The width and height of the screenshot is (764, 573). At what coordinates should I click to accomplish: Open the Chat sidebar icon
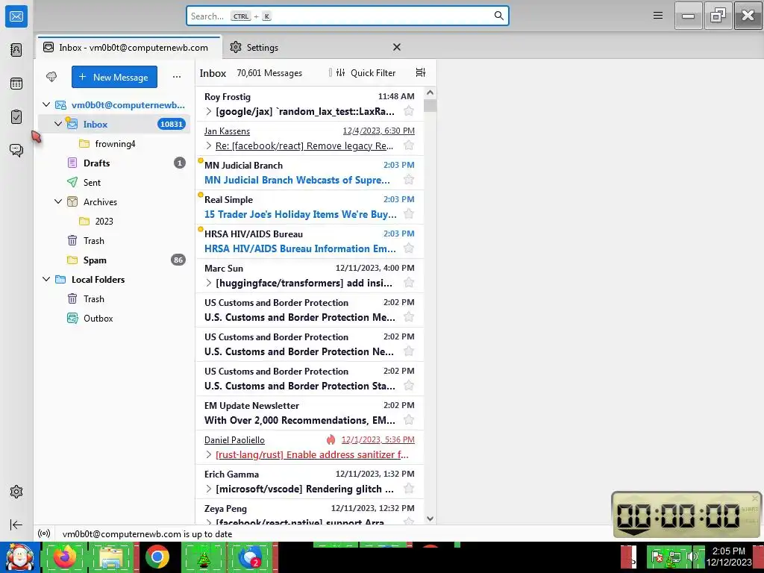pyautogui.click(x=16, y=150)
